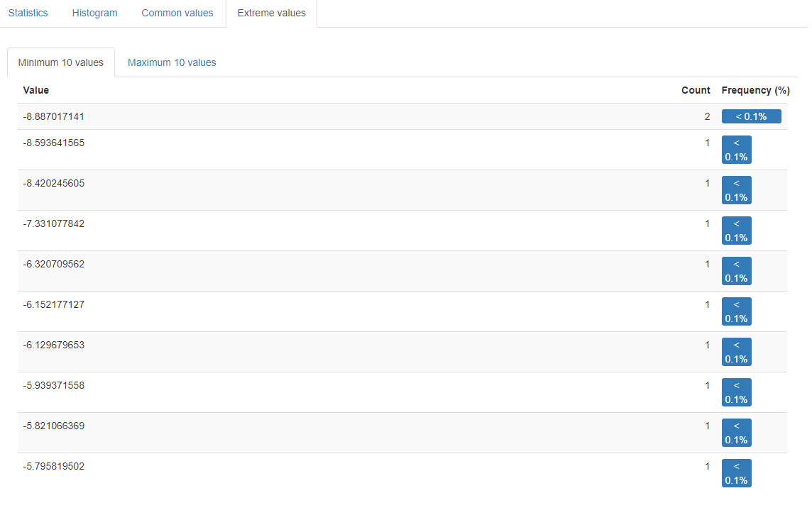Click the frequency bar for -8.593641565
Screen dimensions: 812x515
click(x=736, y=150)
